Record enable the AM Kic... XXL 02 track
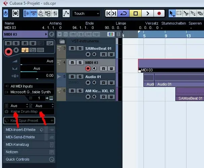This screenshot has height=168, width=204. (x=88, y=97)
